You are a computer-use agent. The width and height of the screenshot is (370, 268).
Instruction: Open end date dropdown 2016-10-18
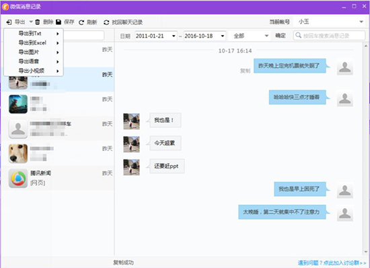[x=222, y=36]
